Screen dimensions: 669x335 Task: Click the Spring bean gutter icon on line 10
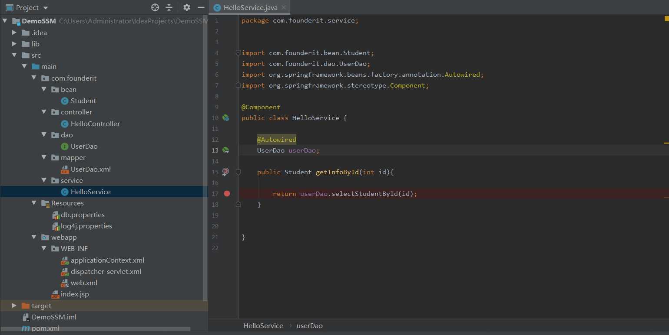pyautogui.click(x=225, y=118)
